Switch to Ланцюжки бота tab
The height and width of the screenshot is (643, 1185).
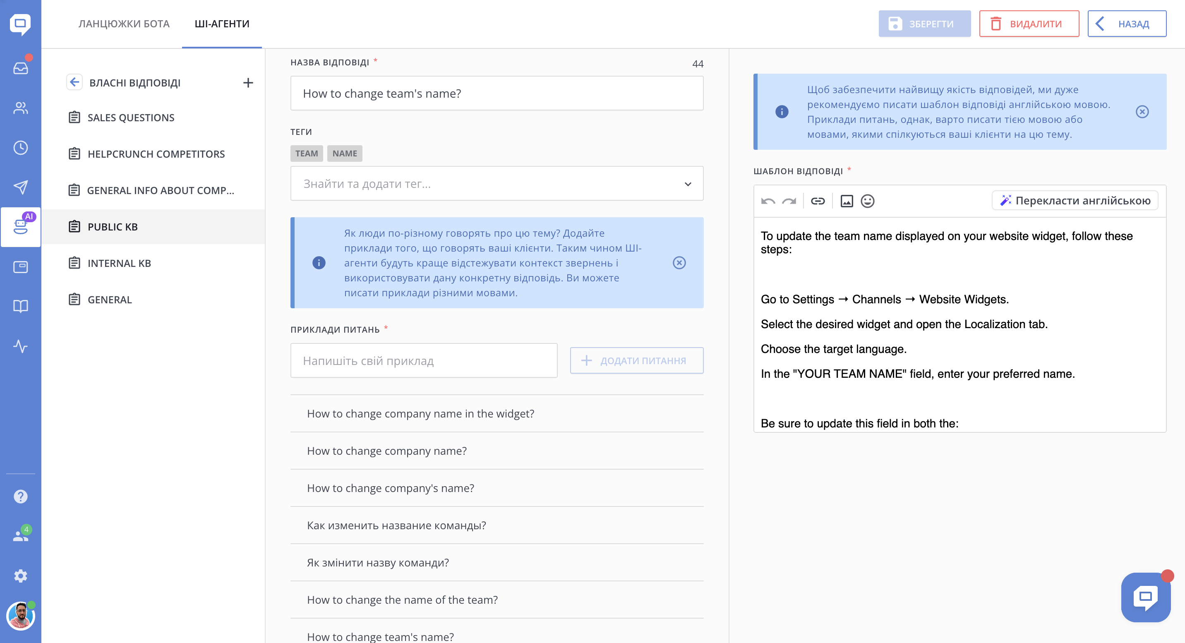pyautogui.click(x=124, y=24)
